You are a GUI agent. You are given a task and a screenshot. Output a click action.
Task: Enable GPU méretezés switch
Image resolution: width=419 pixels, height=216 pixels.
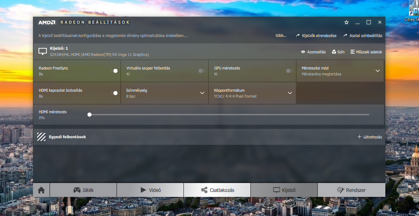[289, 71]
